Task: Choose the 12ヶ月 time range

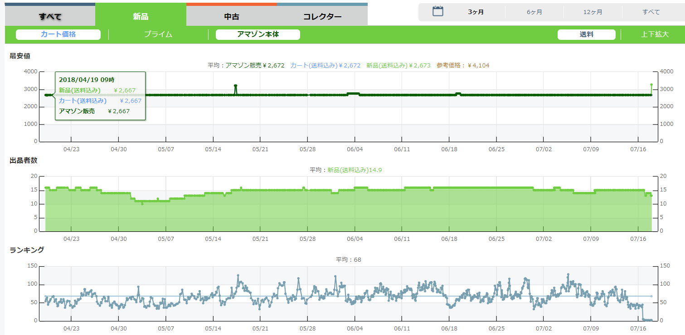Action: click(x=593, y=12)
